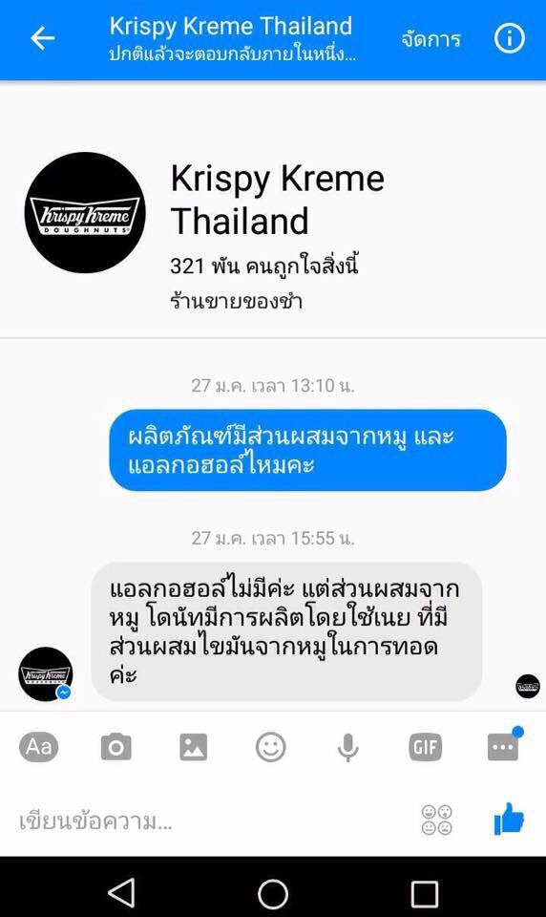Tap the Krispy Kreme Thailand page name
Image resolution: width=546 pixels, height=917 pixels.
[x=277, y=200]
